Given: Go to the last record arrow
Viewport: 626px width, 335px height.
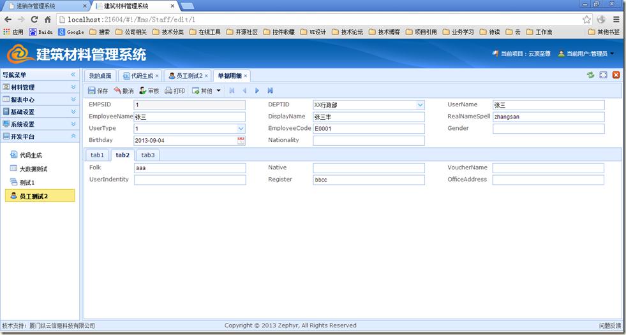Looking at the screenshot, I should (x=271, y=91).
